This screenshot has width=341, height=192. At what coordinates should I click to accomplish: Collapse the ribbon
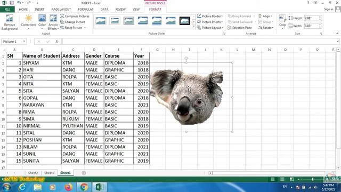tap(337, 34)
